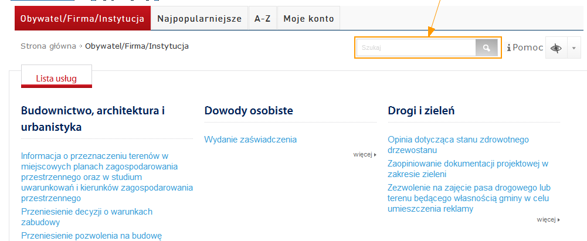Navigate to Strona główna breadcrumb
Image resolution: width=587 pixels, height=241 pixels.
[x=48, y=46]
